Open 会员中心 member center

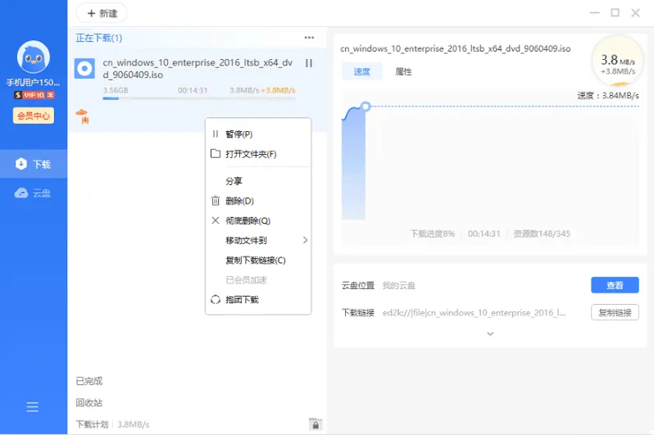[x=34, y=116]
